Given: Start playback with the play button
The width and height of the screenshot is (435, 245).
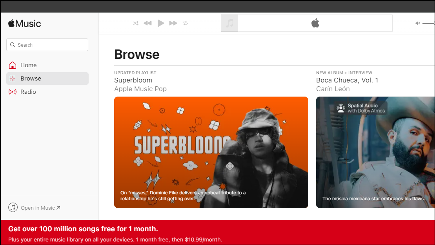Looking at the screenshot, I should point(161,23).
